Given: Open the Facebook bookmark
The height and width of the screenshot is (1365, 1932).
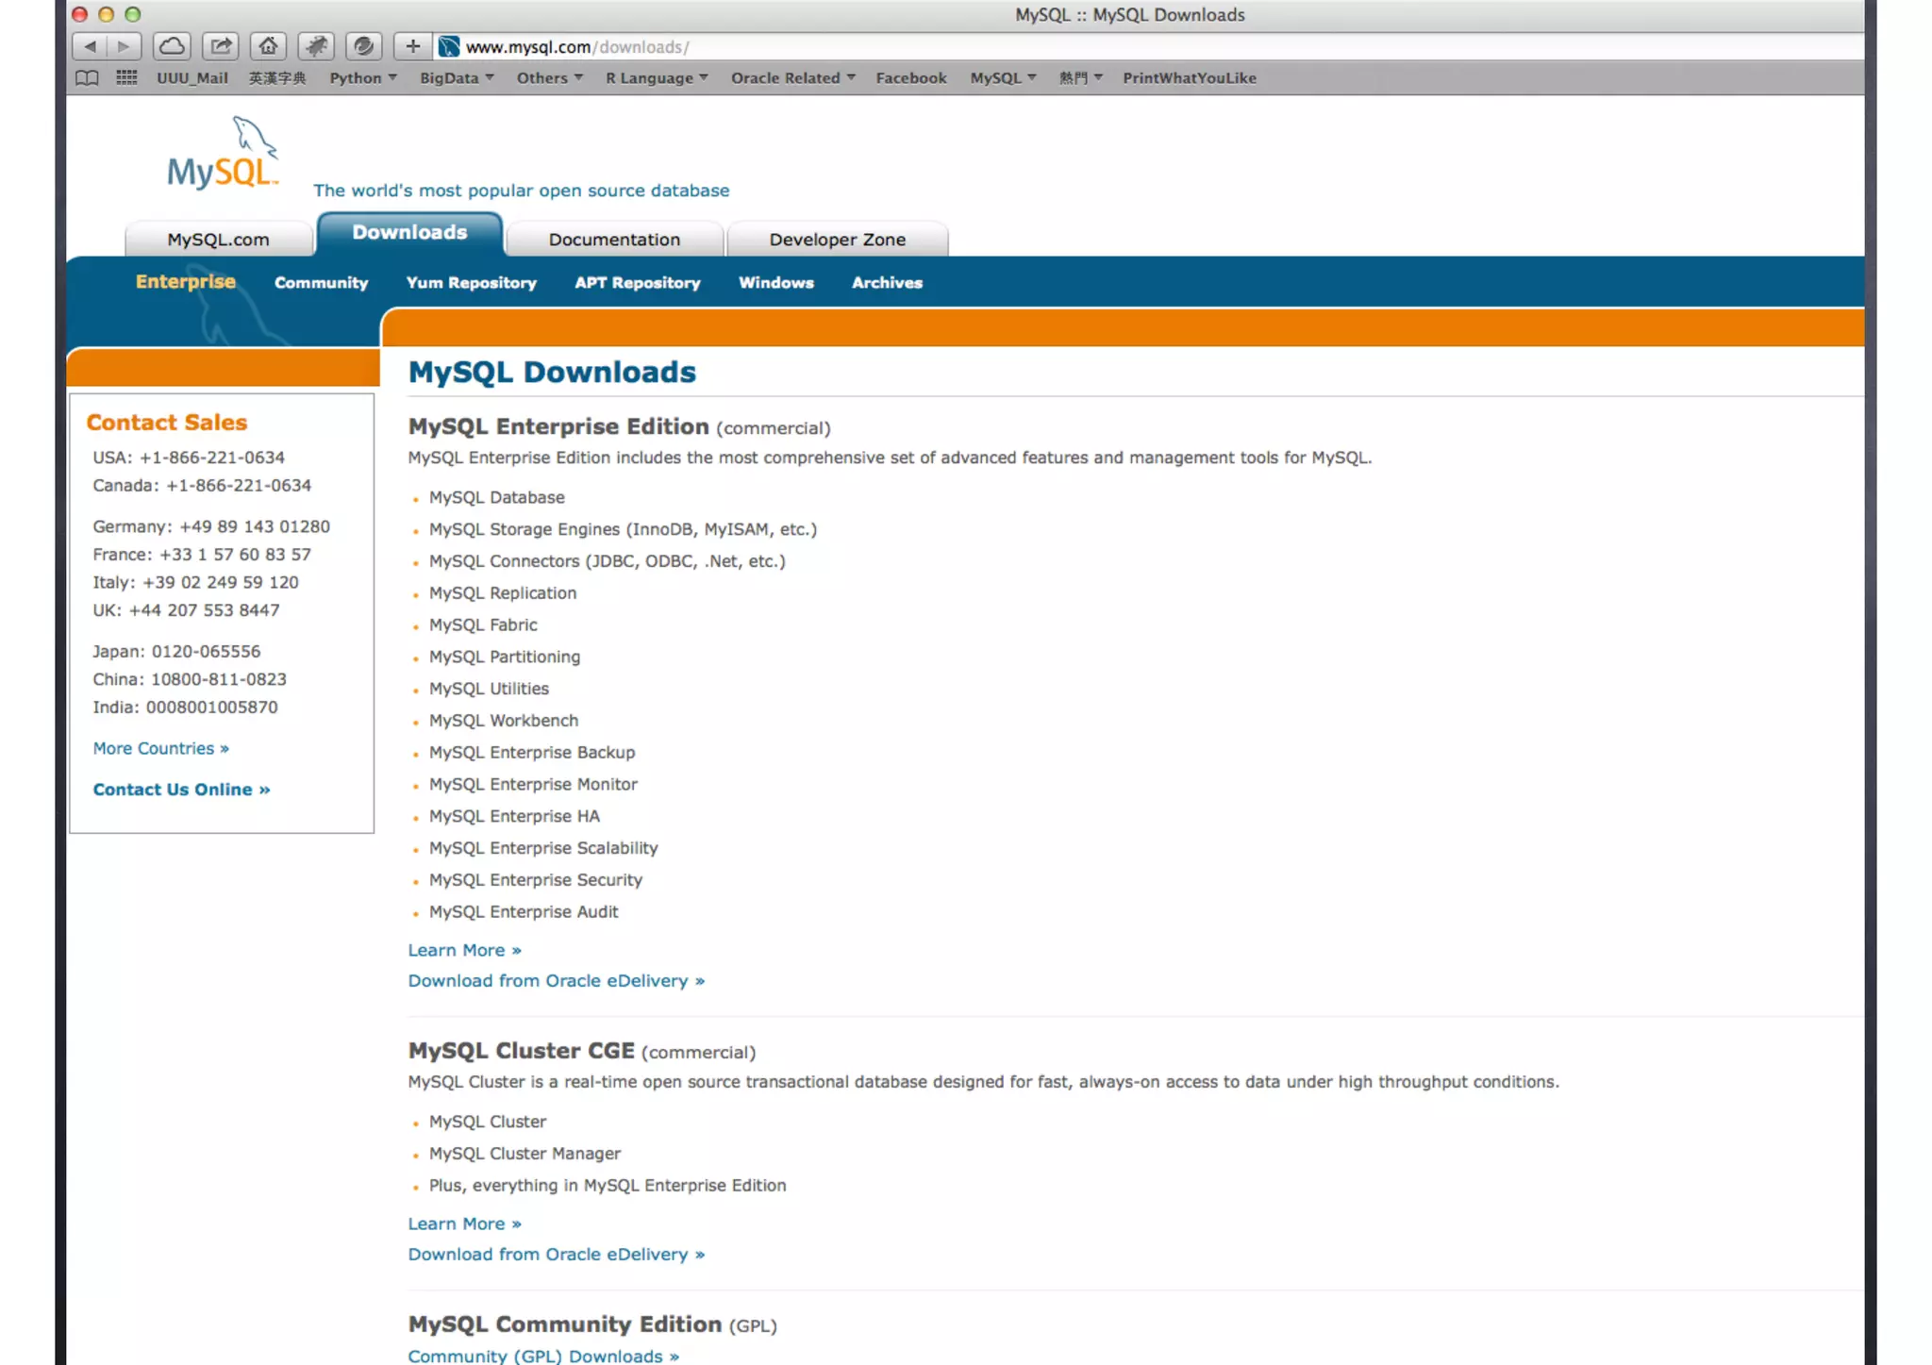Looking at the screenshot, I should (x=910, y=78).
